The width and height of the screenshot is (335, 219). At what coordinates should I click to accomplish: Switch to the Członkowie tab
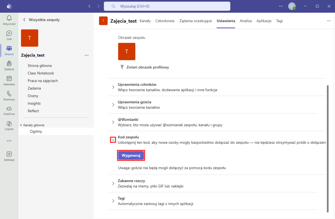(165, 21)
